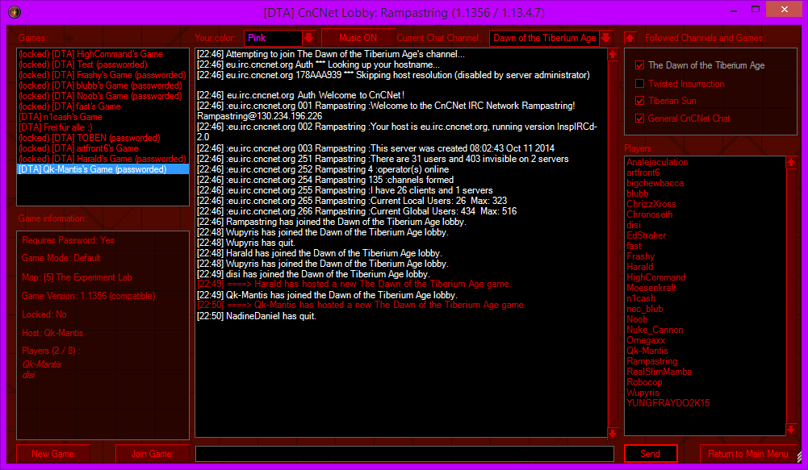Collapse the Followed Channels up arrow icon
The image size is (808, 470).
point(630,38)
